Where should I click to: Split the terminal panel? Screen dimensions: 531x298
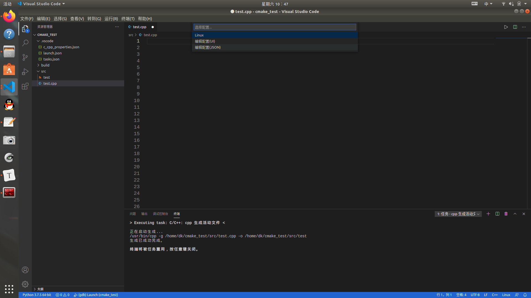pos(497,214)
